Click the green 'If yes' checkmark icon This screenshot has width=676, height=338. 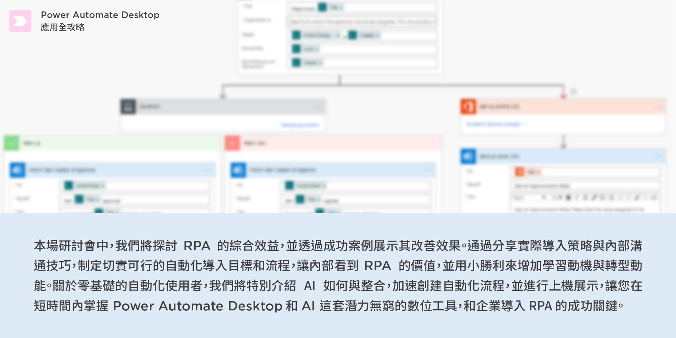point(11,143)
